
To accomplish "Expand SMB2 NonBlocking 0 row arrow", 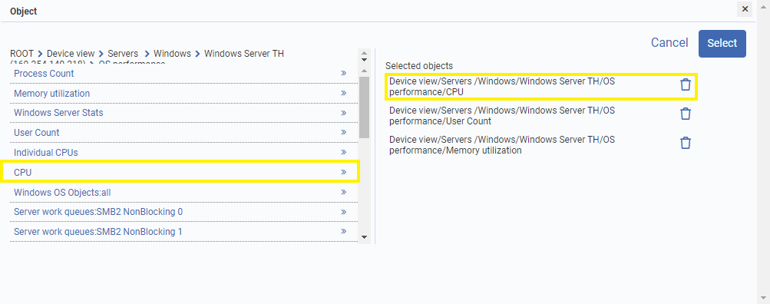I will click(344, 212).
